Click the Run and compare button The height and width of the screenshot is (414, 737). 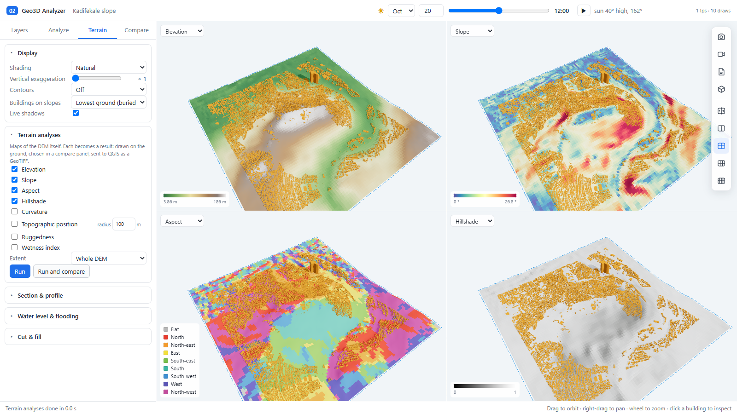(61, 271)
